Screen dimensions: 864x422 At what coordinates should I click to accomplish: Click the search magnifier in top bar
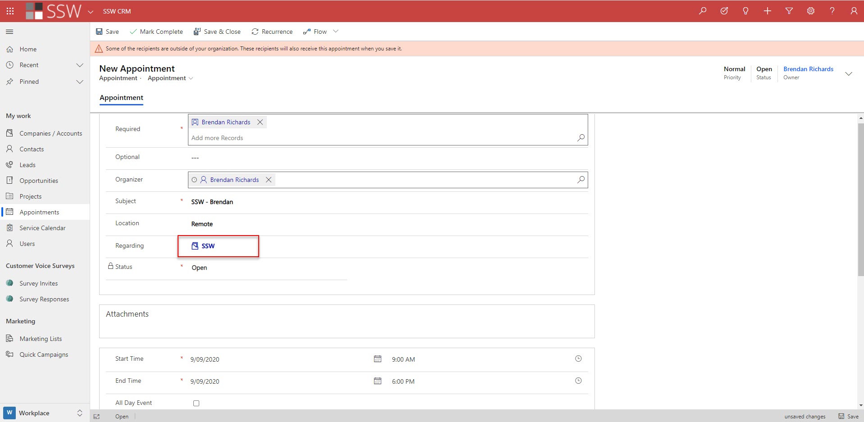click(x=702, y=11)
